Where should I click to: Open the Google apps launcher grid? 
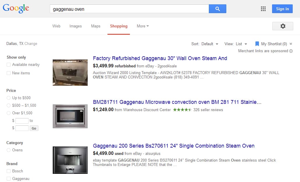[x=263, y=9]
